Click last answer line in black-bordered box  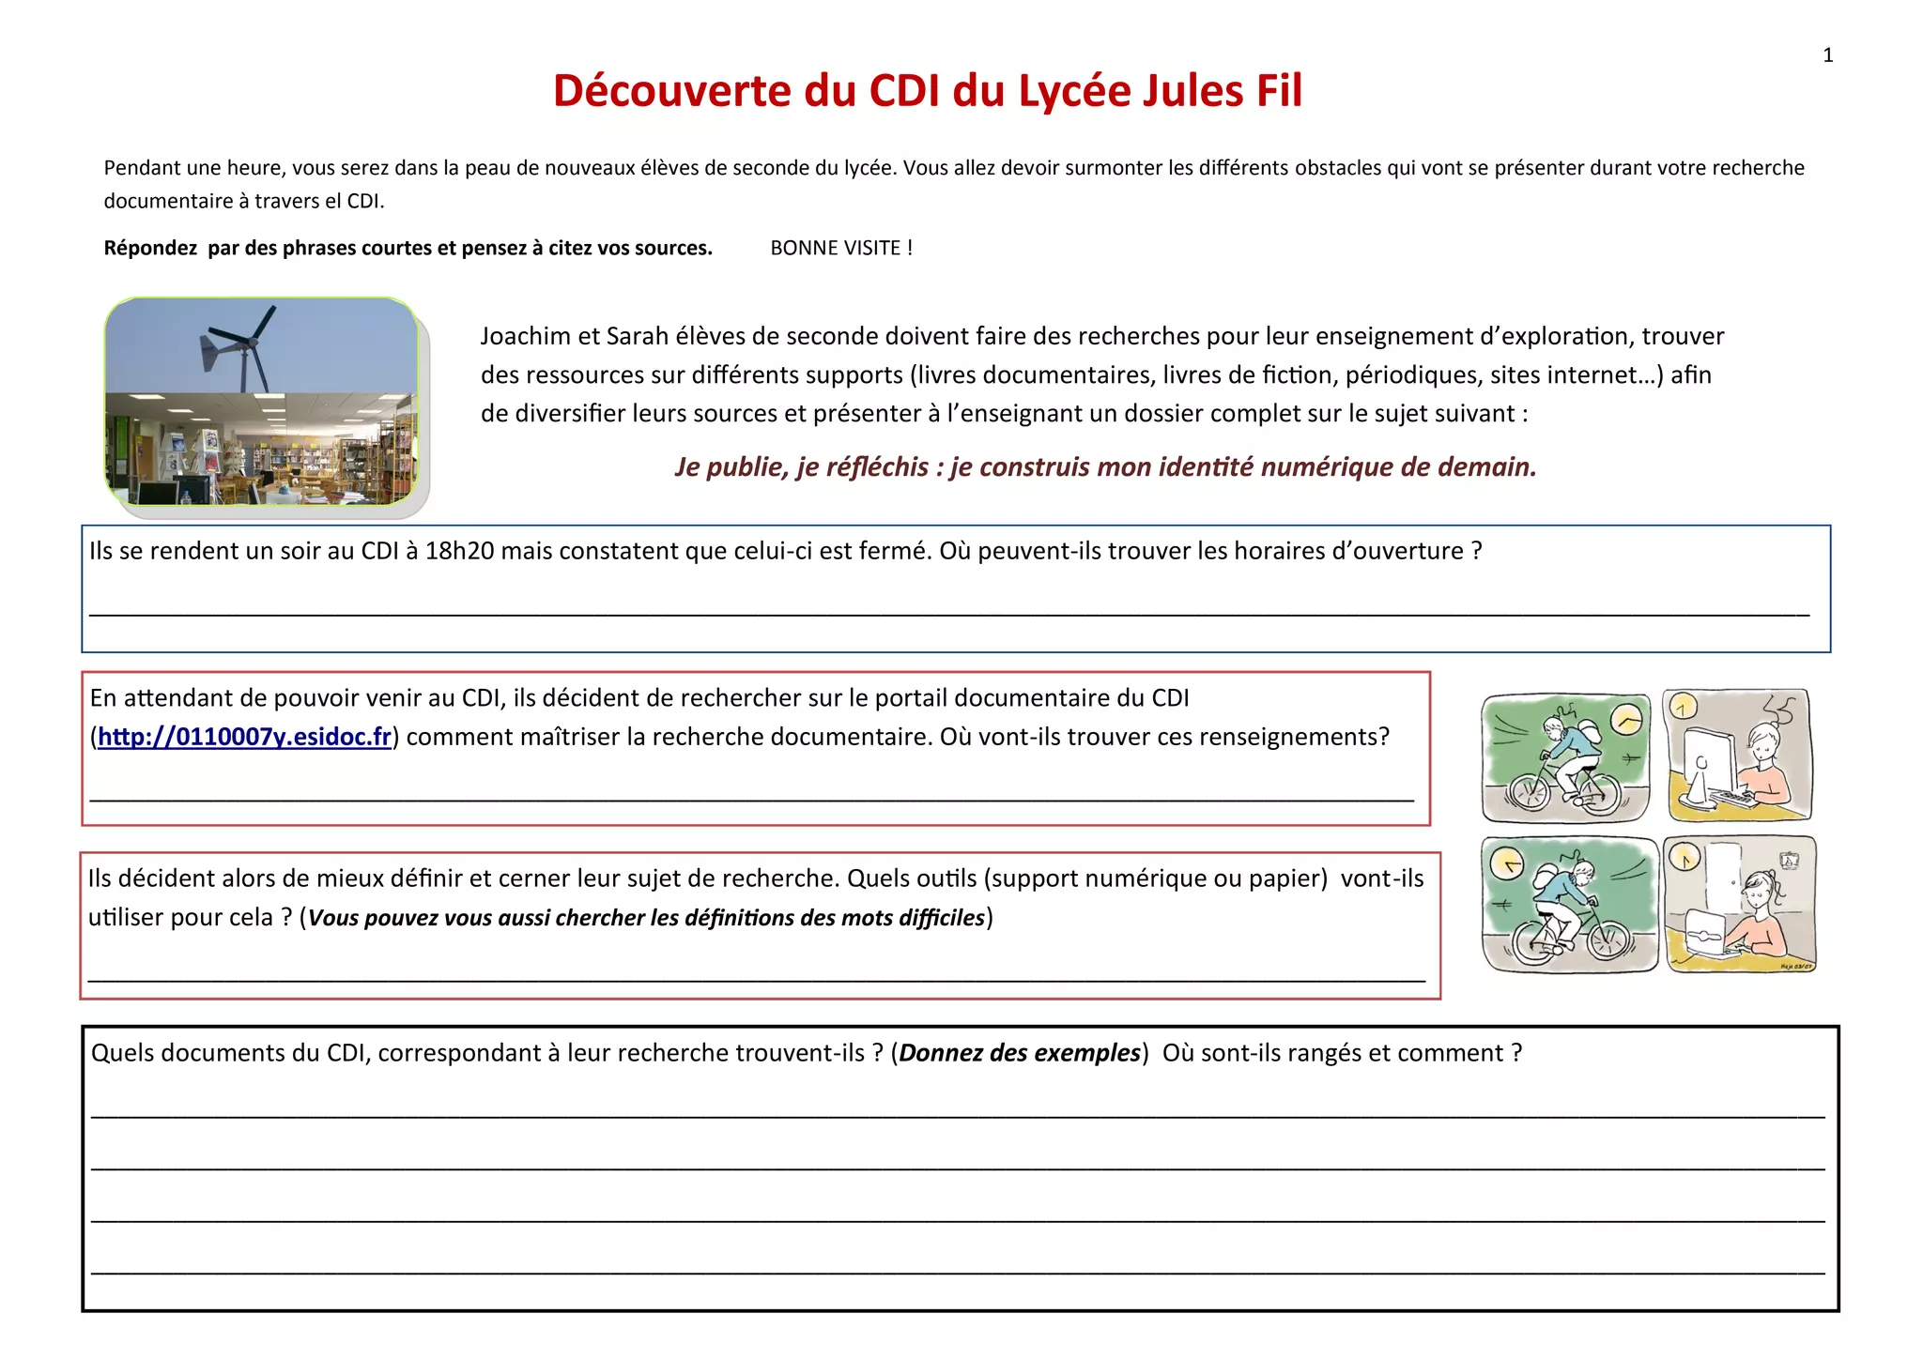tap(958, 1271)
